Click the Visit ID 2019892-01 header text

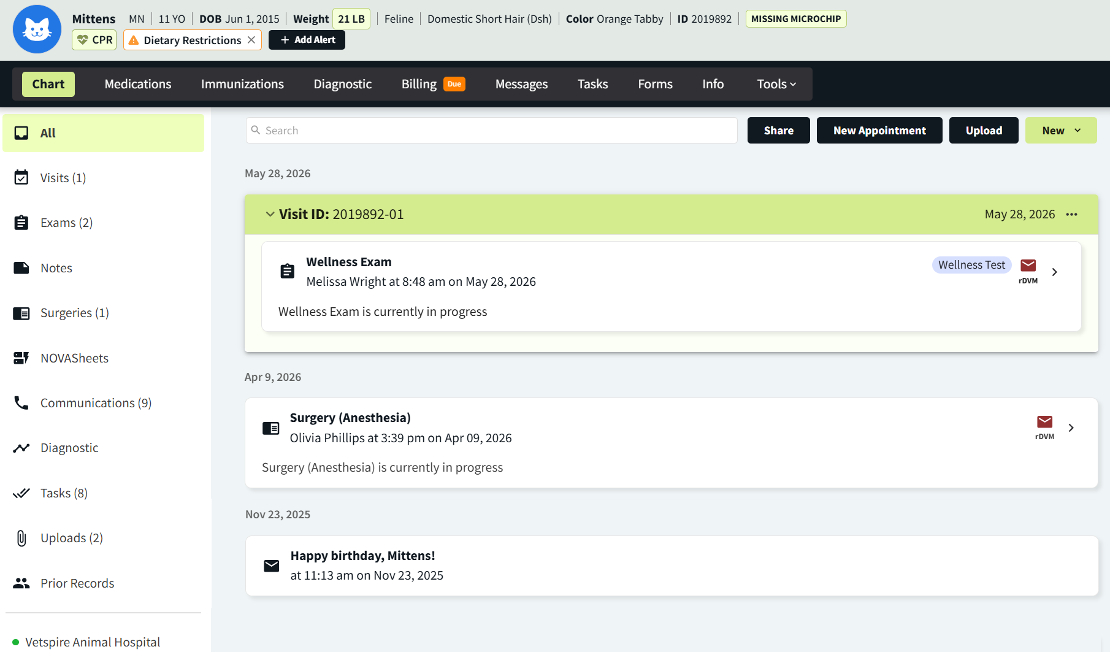[342, 214]
